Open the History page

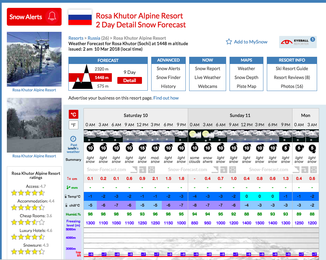coord(168,86)
